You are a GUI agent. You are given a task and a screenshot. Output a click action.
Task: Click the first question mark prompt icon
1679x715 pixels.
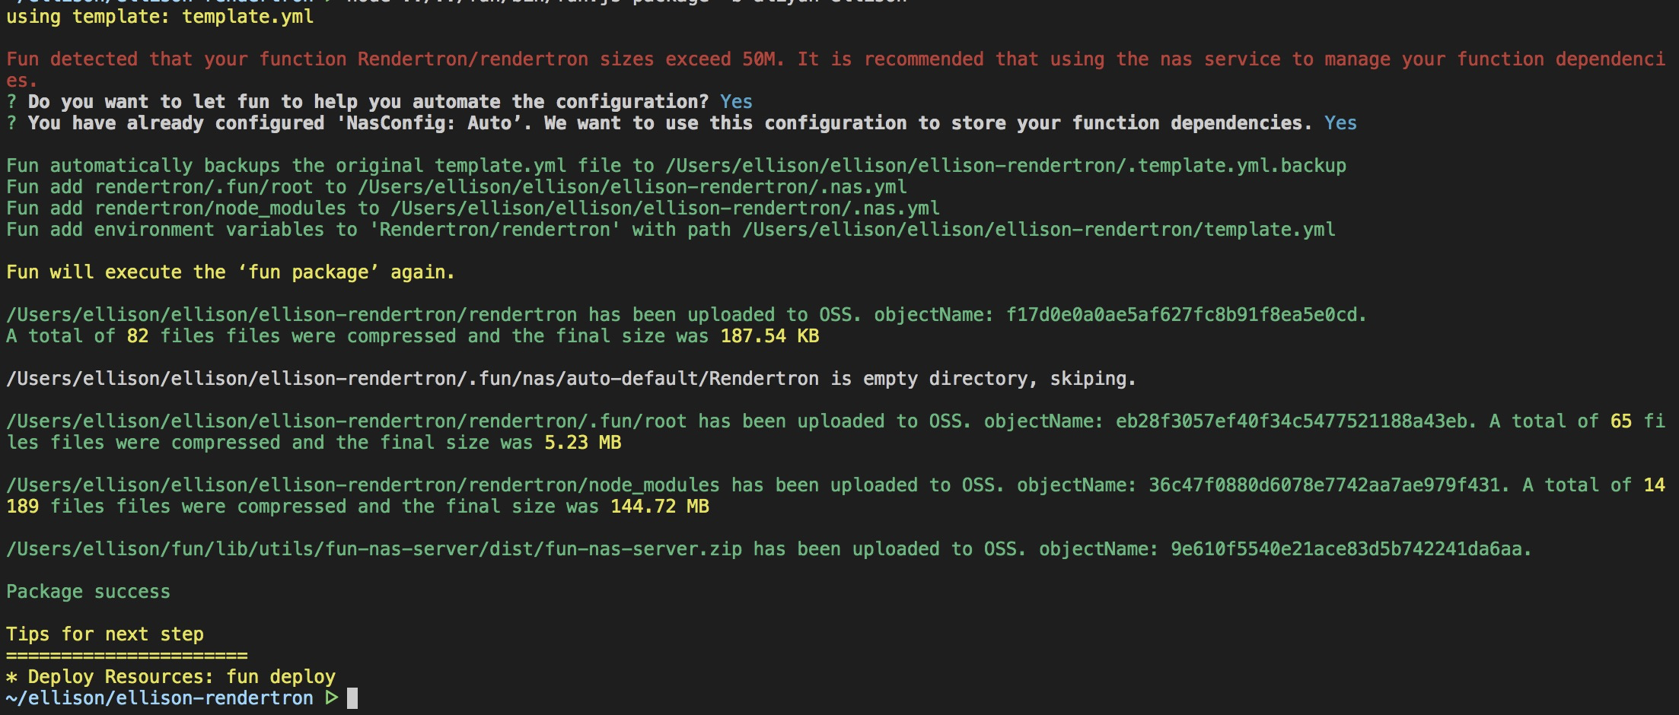(11, 102)
